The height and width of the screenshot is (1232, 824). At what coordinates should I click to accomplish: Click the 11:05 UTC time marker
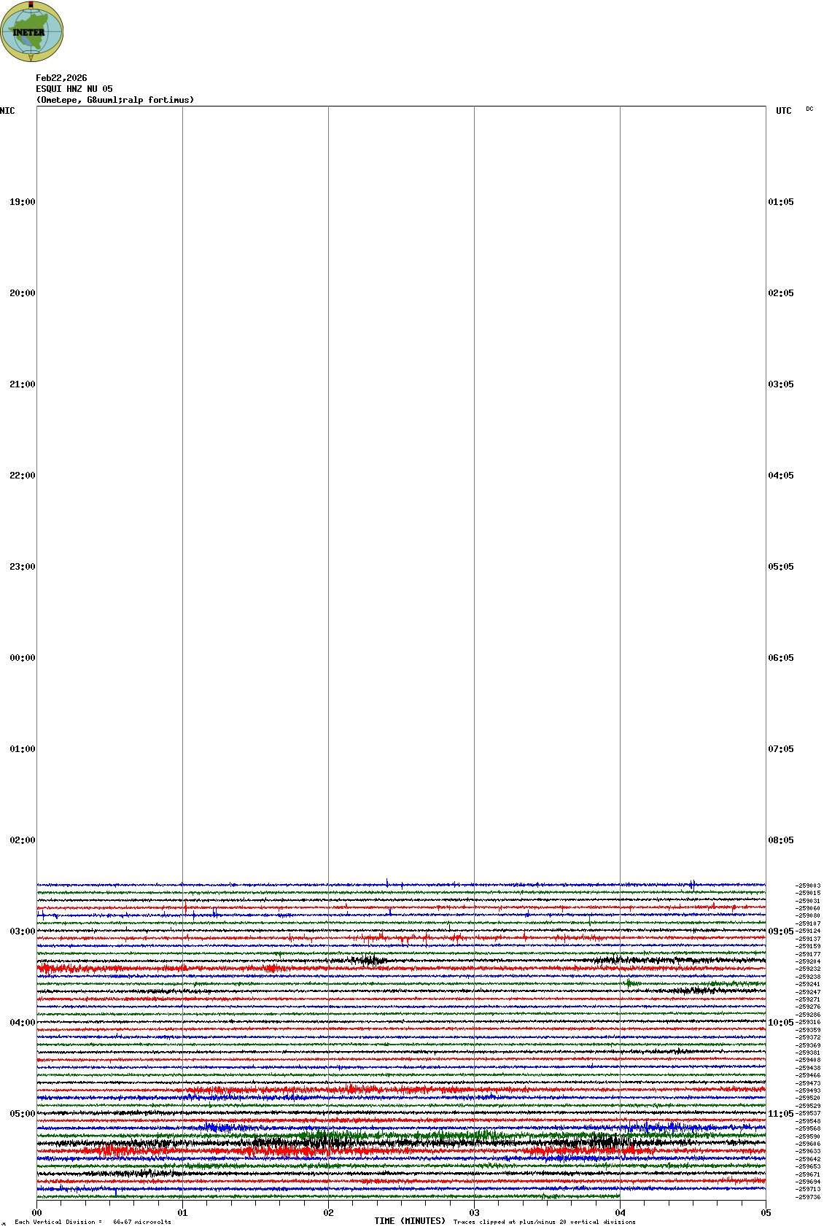(x=781, y=1114)
